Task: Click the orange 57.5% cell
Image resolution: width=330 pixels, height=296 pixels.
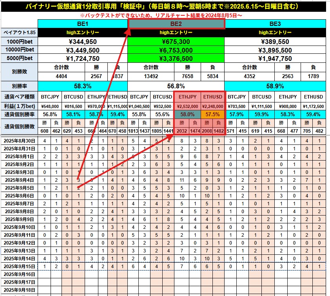Action: pyautogui.click(x=212, y=115)
